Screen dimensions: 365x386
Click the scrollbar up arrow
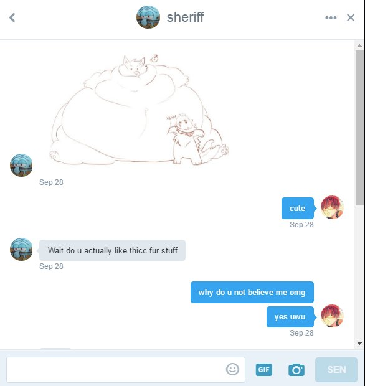[359, 45]
